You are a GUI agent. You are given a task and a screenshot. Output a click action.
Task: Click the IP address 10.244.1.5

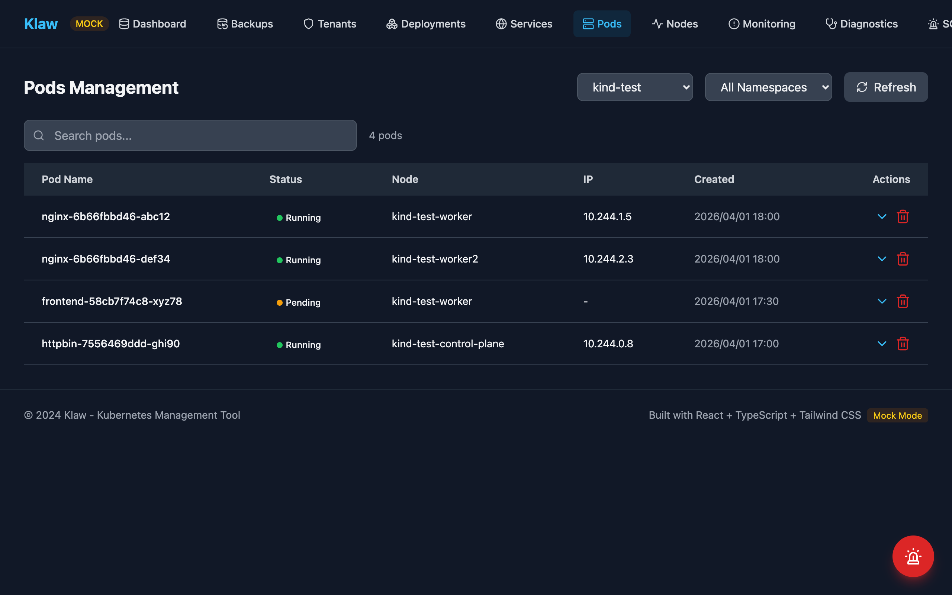pyautogui.click(x=607, y=216)
